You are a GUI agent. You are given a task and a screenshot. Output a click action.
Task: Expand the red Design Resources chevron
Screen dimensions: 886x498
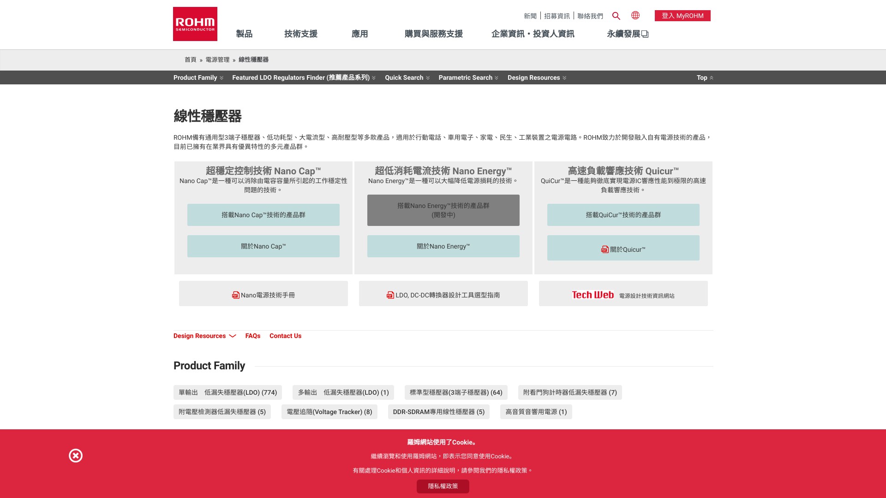[233, 336]
